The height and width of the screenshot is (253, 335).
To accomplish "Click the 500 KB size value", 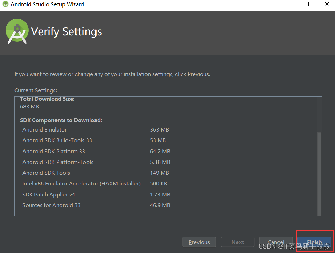I will pos(159,183).
